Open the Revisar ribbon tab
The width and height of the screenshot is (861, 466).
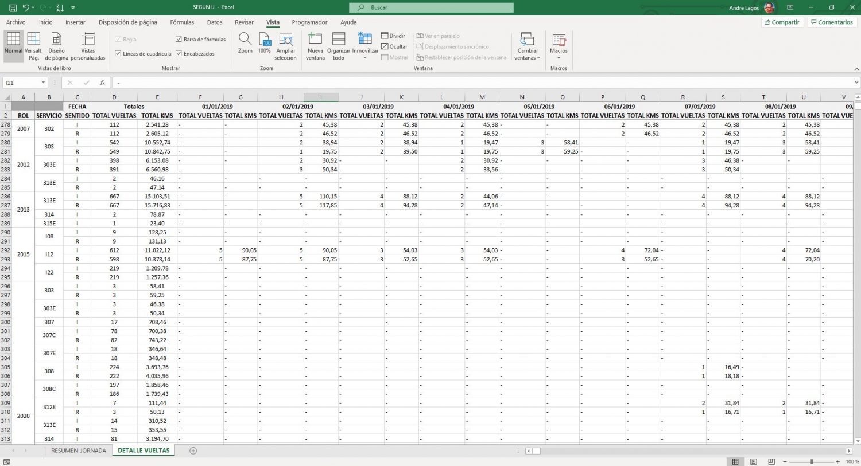[244, 22]
